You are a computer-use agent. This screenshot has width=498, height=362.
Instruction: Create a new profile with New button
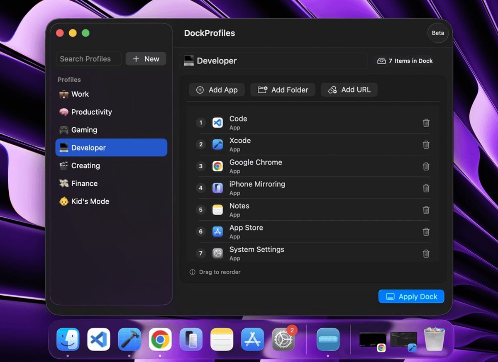(x=146, y=59)
